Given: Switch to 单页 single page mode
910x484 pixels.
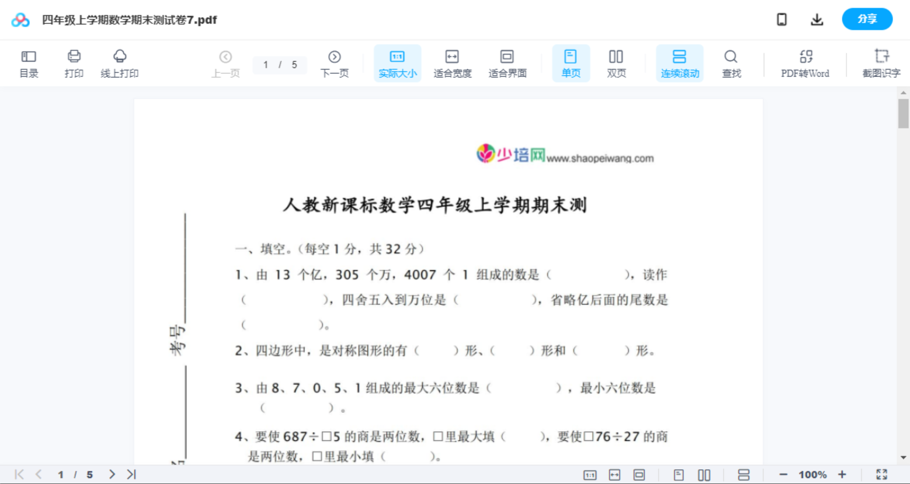Looking at the screenshot, I should [571, 63].
